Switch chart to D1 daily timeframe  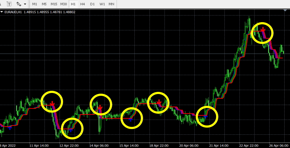pos(92,4)
